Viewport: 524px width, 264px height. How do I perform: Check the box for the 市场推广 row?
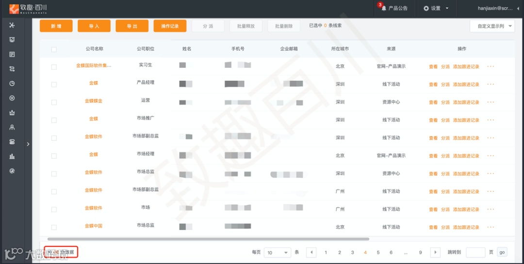tap(54, 120)
